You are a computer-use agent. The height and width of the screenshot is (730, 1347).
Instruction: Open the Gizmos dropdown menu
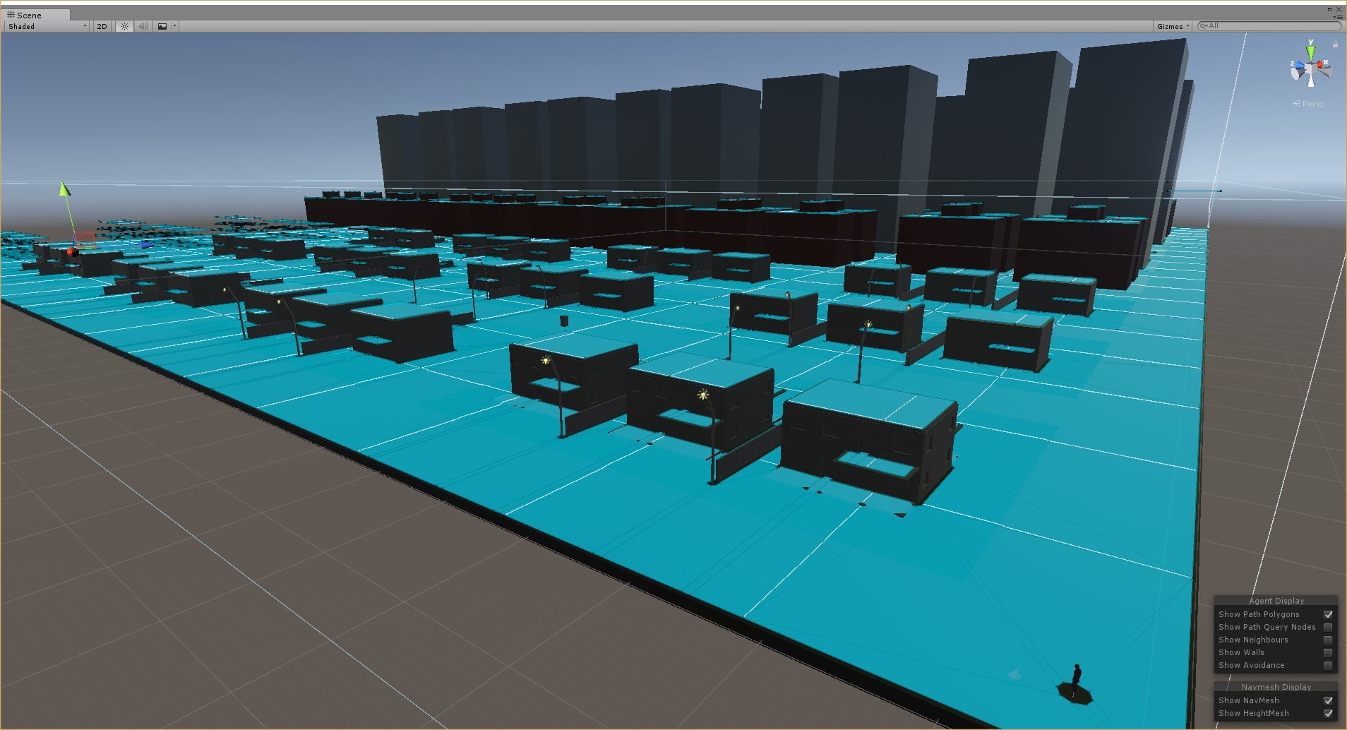tap(1173, 26)
